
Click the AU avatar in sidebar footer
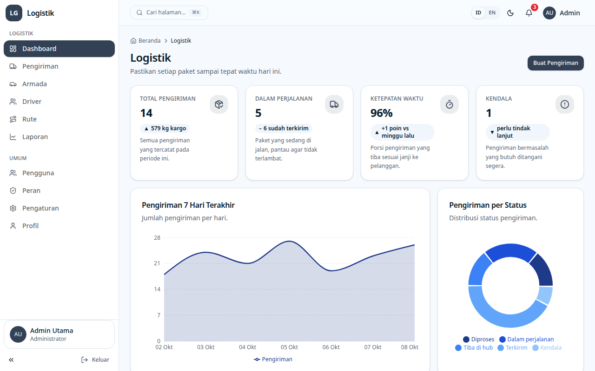point(18,334)
